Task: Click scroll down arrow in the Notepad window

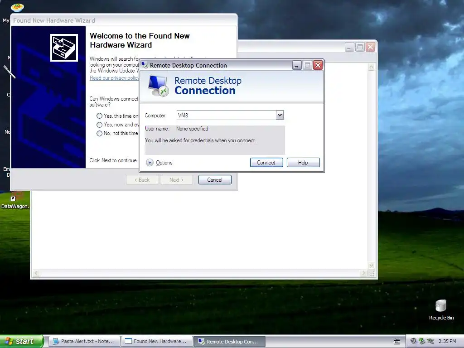Action: [x=371, y=265]
